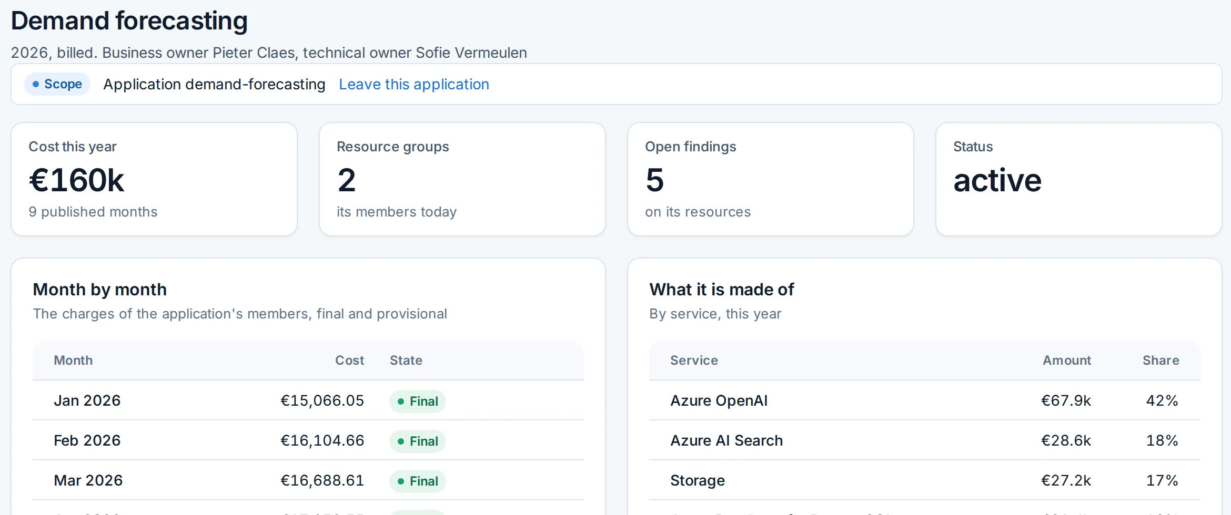1231x515 pixels.
Task: Click the 9 published months caption
Action: click(93, 212)
